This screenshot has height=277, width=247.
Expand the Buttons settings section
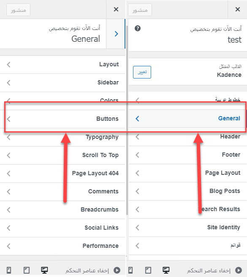[x=62, y=119]
